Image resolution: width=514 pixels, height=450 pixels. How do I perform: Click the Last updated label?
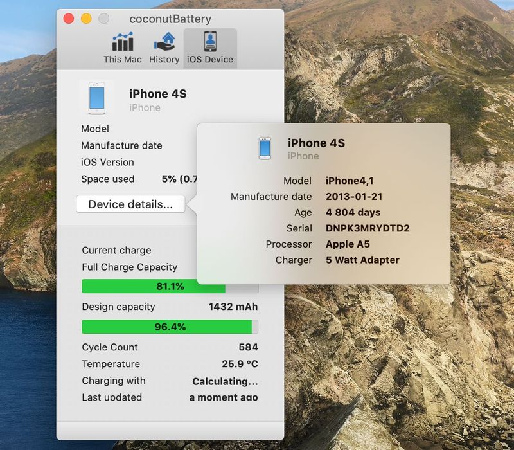[112, 397]
